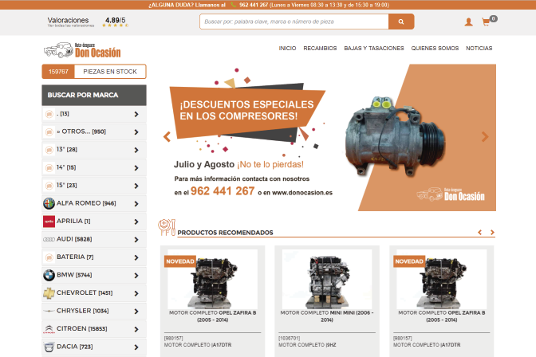
Task: Open the RECAMBIOS menu item
Action: tap(320, 49)
